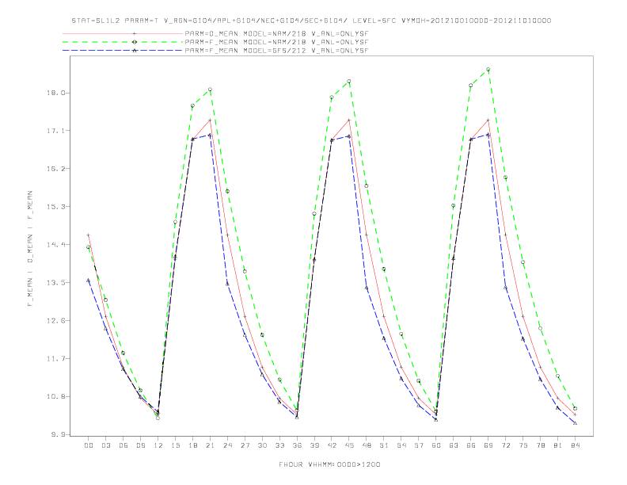
Task: Click the blue triangle data point at hour 84
Action: (x=575, y=423)
